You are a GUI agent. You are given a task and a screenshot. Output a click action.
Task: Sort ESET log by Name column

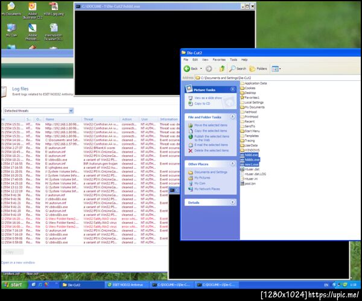(62, 119)
